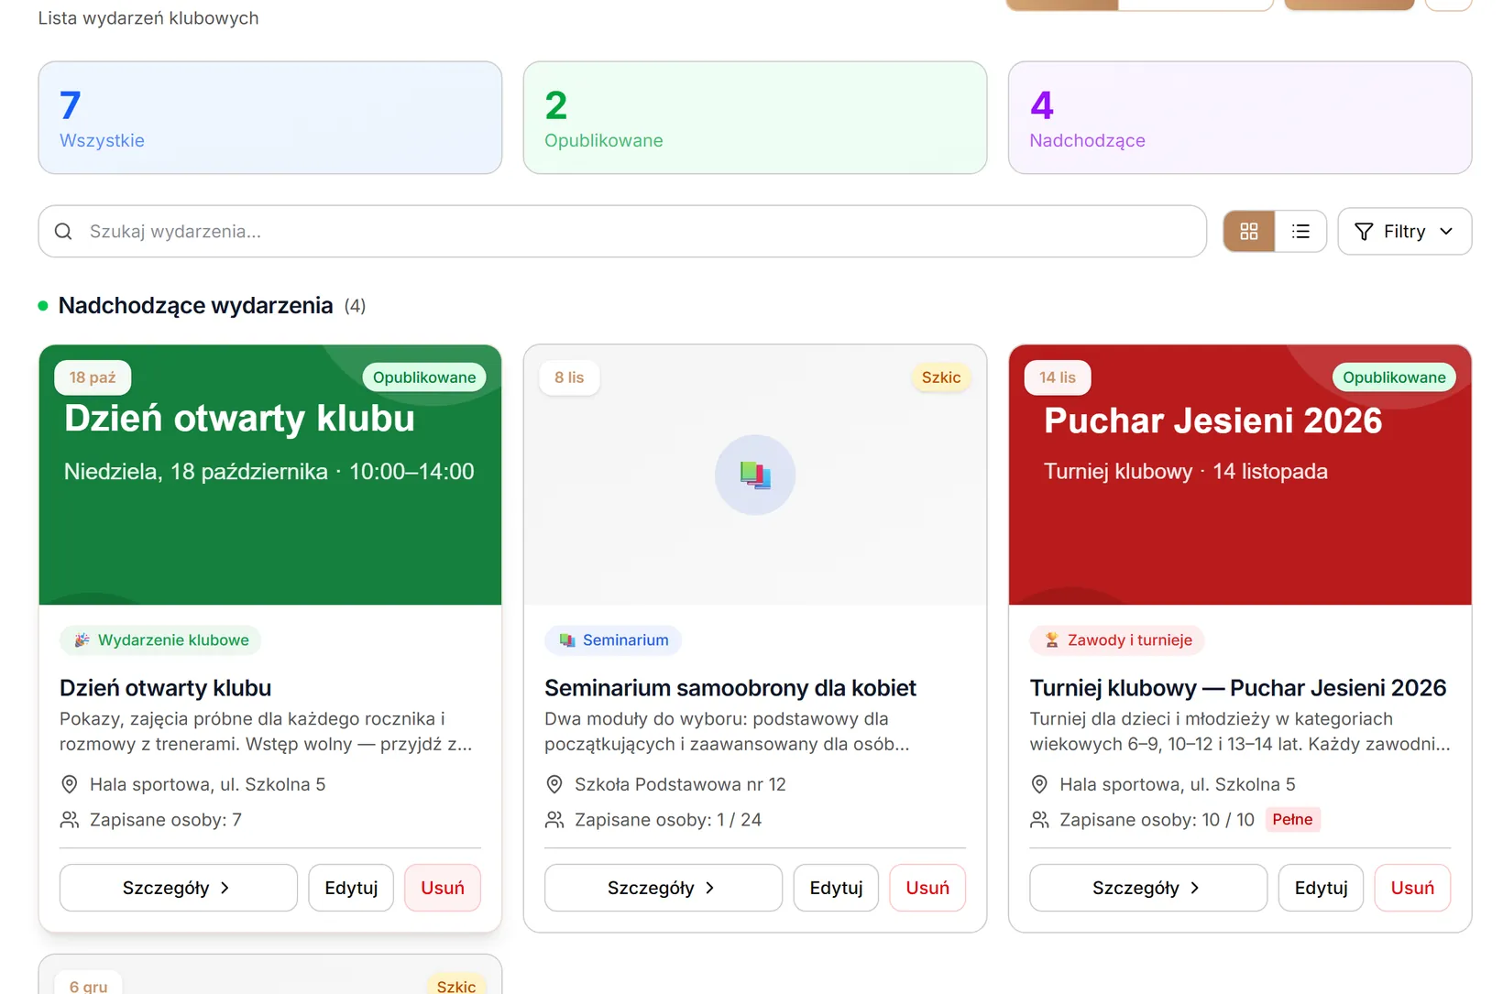Click the green Dzień otwarty klubu banner
The width and height of the screenshot is (1503, 994).
pos(270,475)
